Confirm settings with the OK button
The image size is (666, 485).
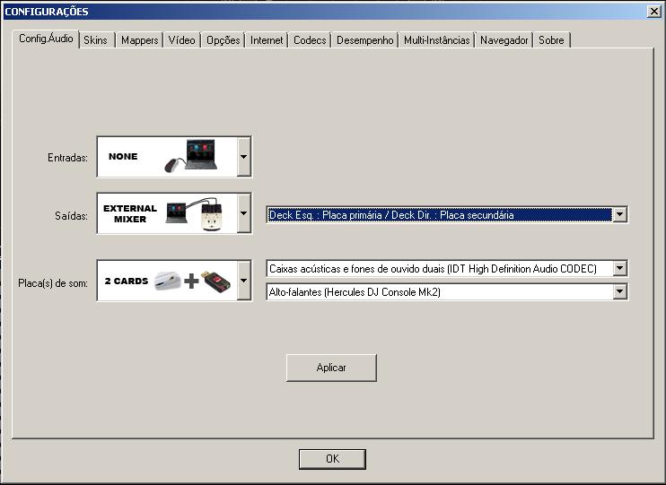pyautogui.click(x=332, y=459)
